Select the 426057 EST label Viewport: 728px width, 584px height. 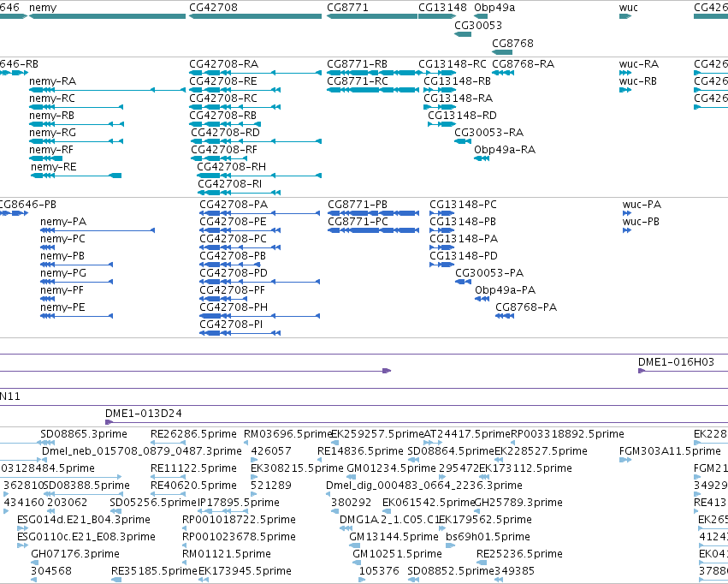coord(271,451)
